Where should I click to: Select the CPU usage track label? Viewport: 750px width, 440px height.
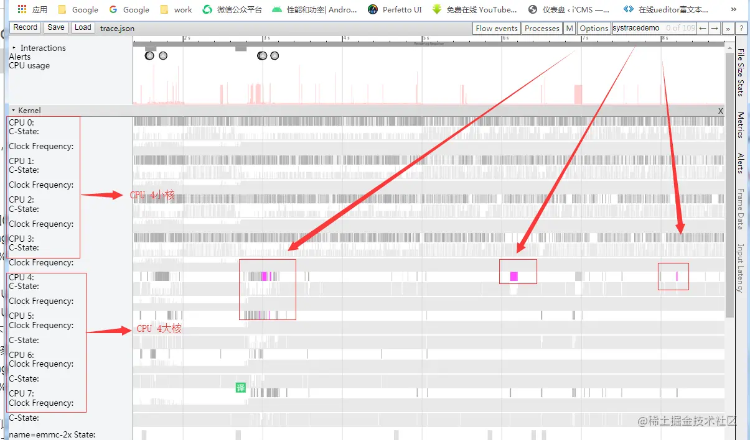point(29,65)
